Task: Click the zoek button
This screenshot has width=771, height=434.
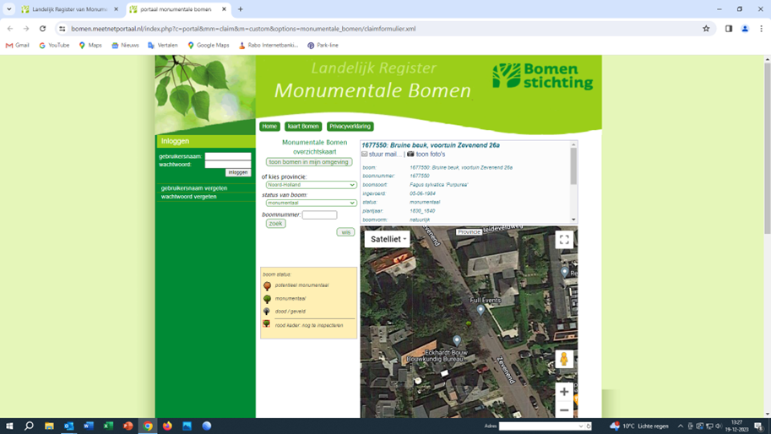Action: (x=275, y=224)
